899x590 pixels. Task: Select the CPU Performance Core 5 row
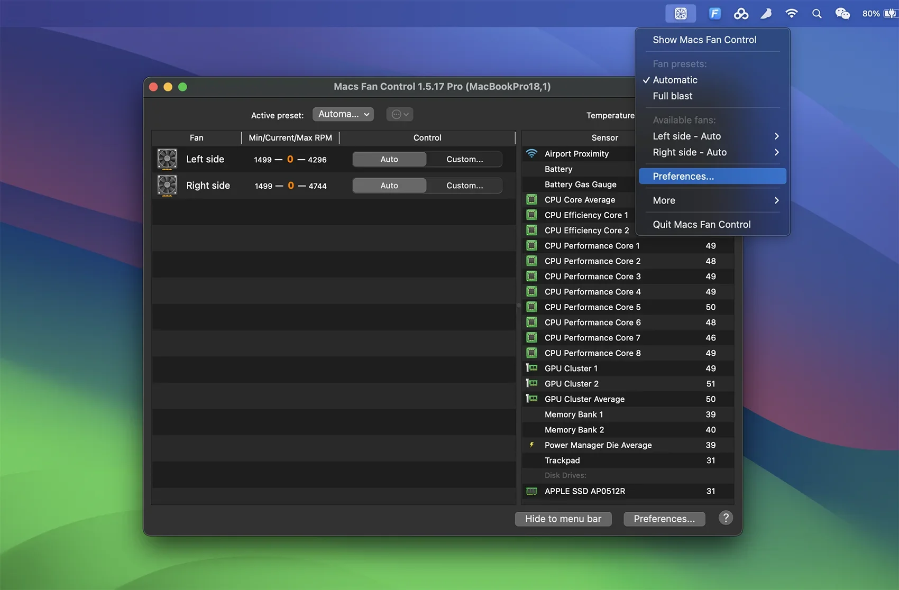pos(628,307)
